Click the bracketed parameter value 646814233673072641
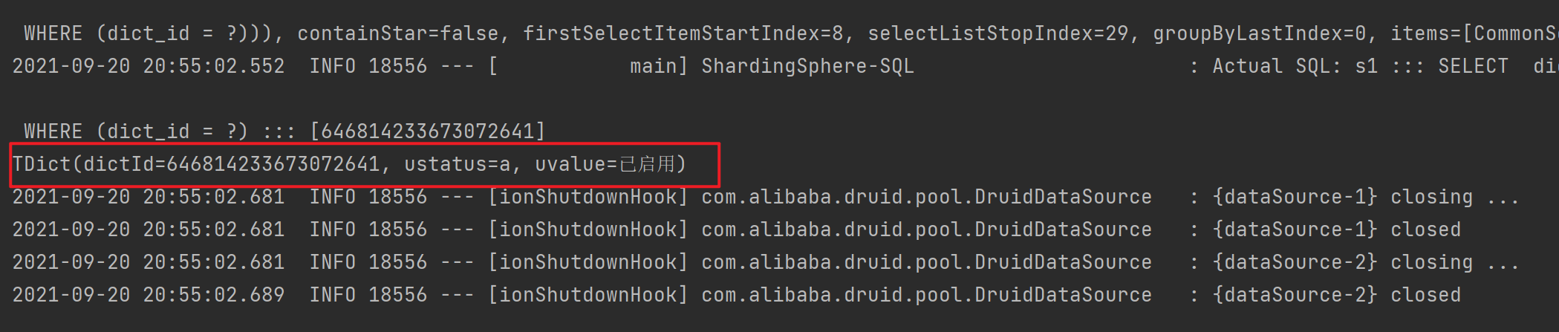This screenshot has width=1559, height=332. click(x=427, y=131)
